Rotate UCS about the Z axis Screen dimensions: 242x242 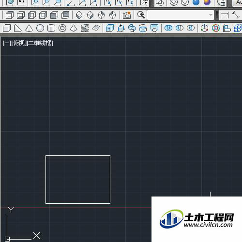[130, 3]
